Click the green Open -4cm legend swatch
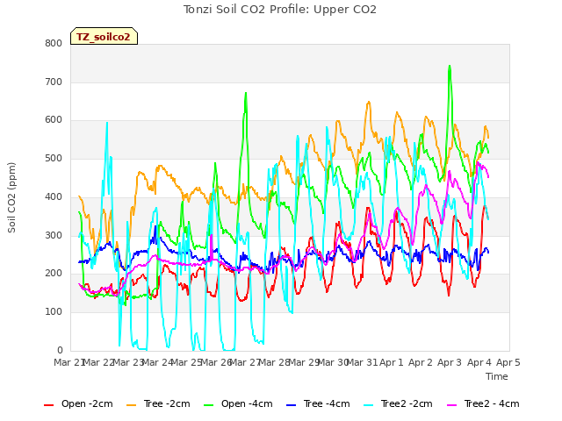The width and height of the screenshot is (562, 421). click(209, 405)
